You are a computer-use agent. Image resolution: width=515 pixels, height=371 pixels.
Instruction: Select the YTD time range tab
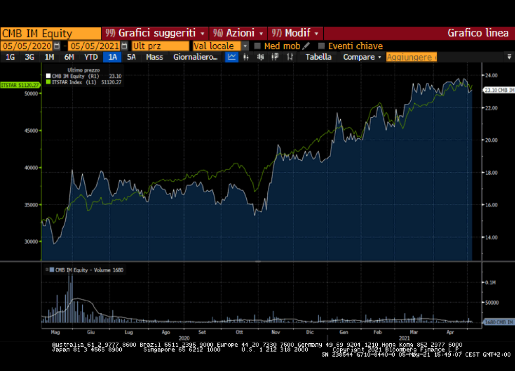click(x=91, y=57)
